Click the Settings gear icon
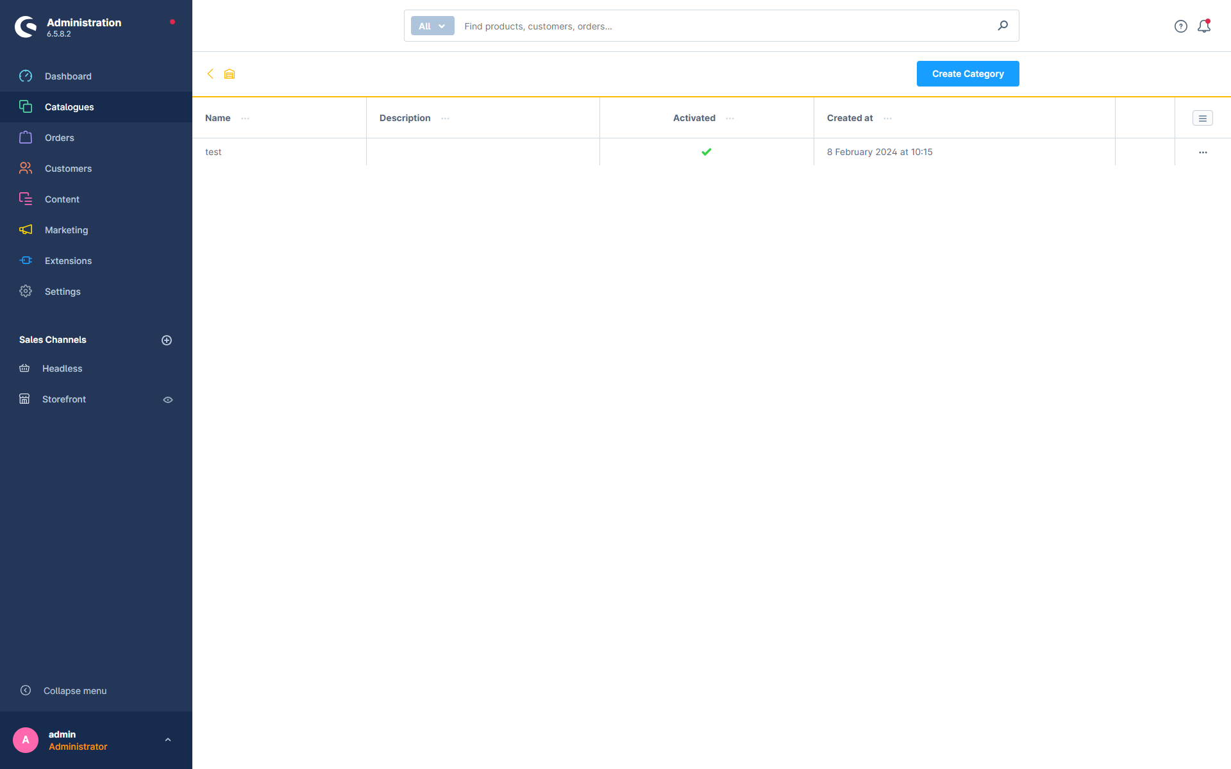 click(x=25, y=290)
